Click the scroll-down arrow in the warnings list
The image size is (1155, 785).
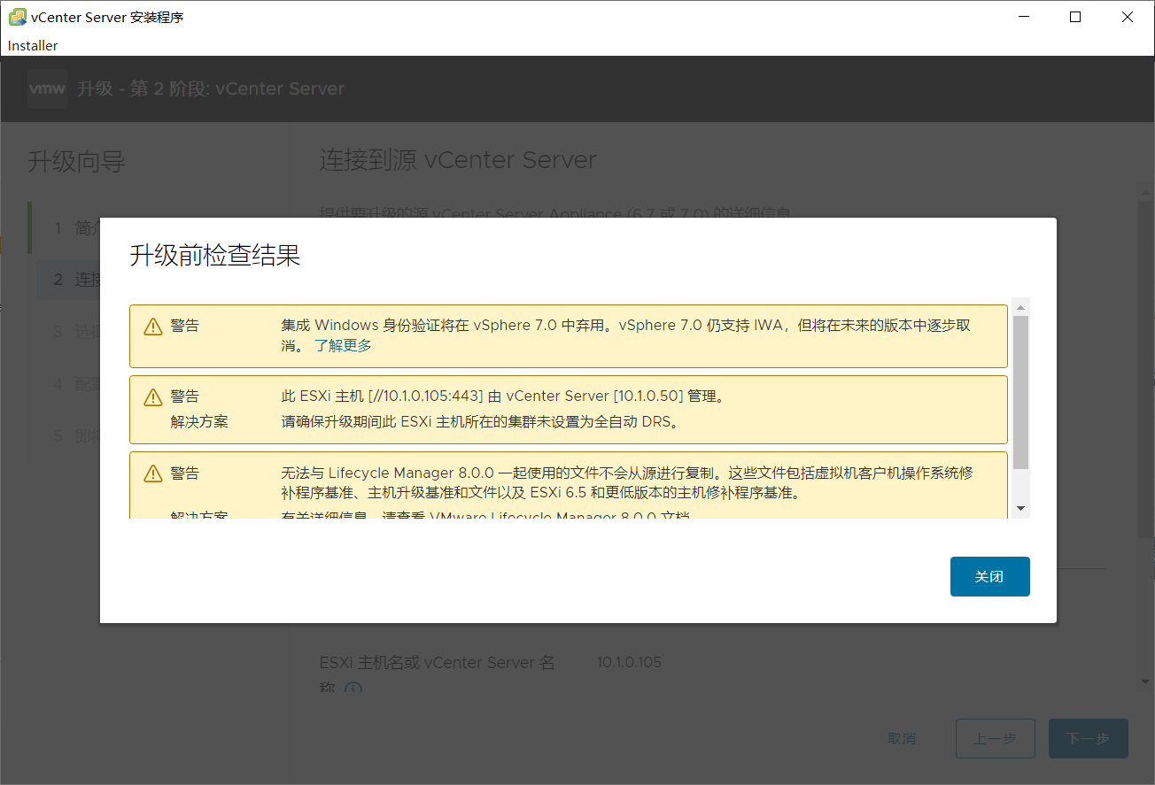(x=1020, y=507)
